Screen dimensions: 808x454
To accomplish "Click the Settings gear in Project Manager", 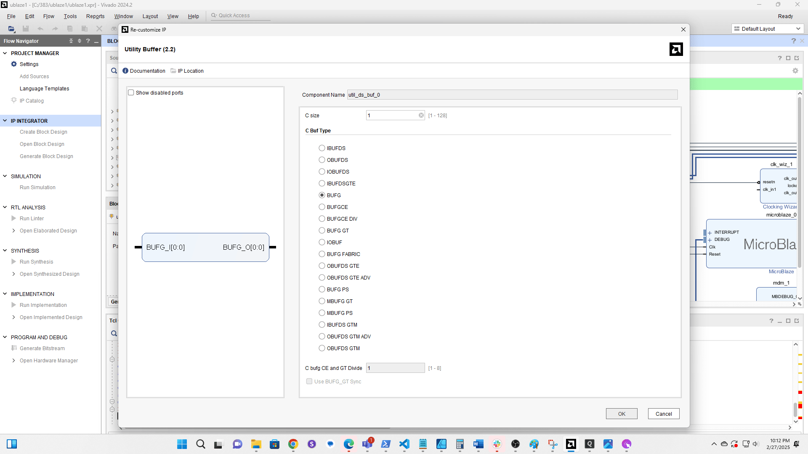I will (14, 64).
